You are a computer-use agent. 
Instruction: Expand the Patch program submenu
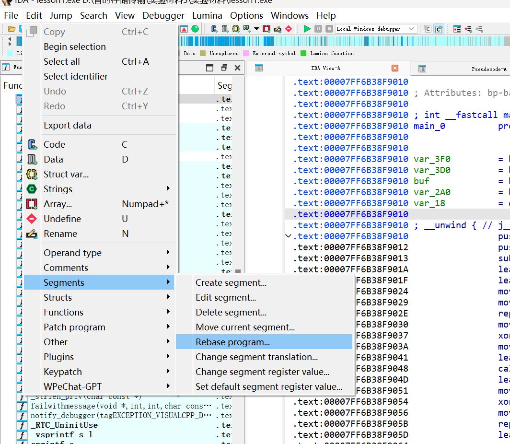point(99,327)
